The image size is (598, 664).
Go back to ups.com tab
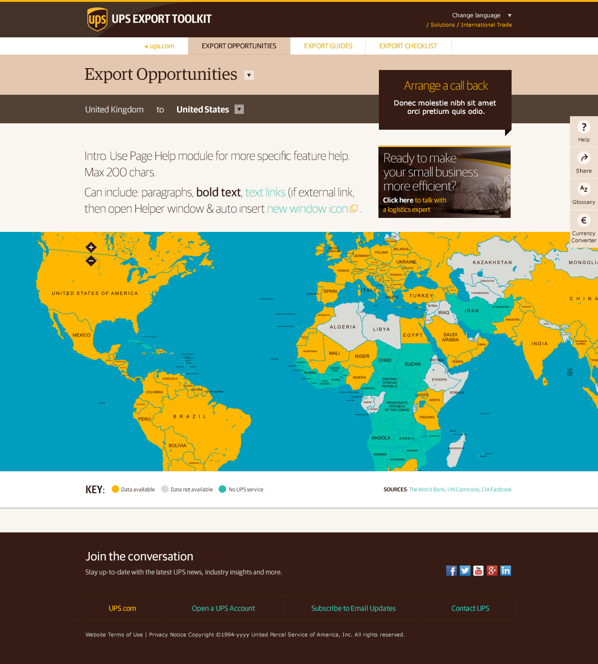coord(159,46)
